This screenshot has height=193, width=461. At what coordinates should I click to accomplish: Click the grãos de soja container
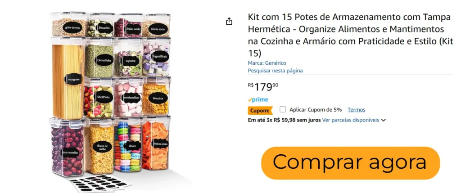point(69,24)
